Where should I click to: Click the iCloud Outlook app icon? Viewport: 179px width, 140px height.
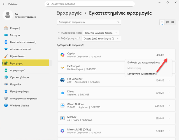[x=62, y=106]
